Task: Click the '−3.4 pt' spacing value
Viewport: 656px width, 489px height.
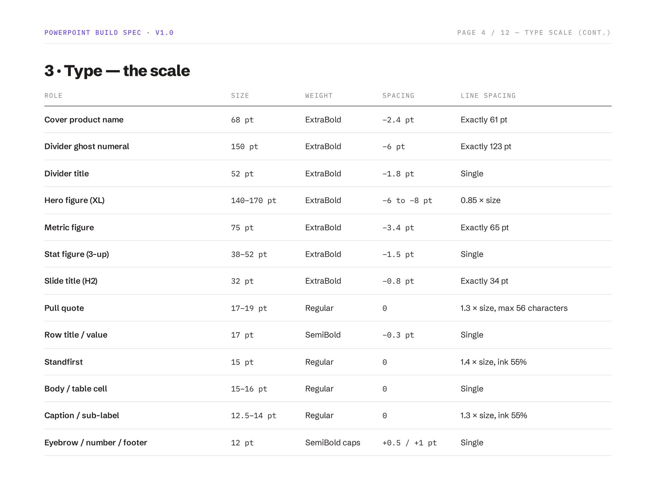Action: 398,228
